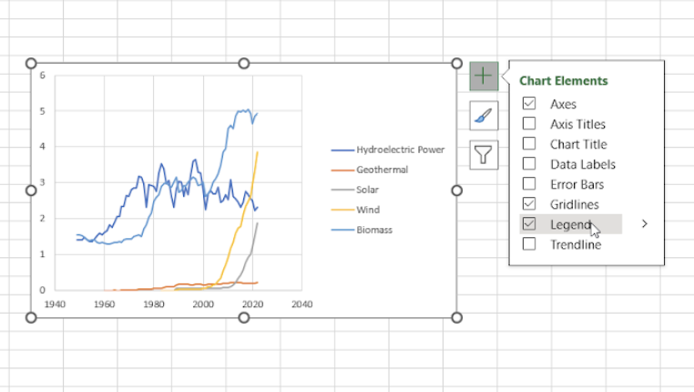
Task: Uncheck the Axes checkbox
Action: [529, 103]
